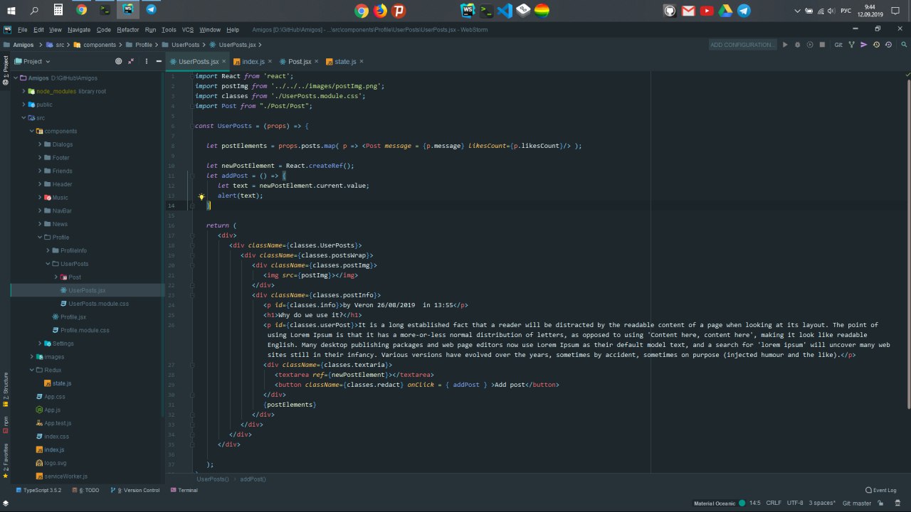This screenshot has width=911, height=512.
Task: Collapse the UserPosts folder in tree
Action: (48, 264)
